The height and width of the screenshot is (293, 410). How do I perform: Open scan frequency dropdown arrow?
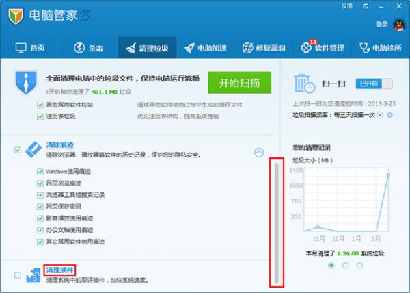380,115
